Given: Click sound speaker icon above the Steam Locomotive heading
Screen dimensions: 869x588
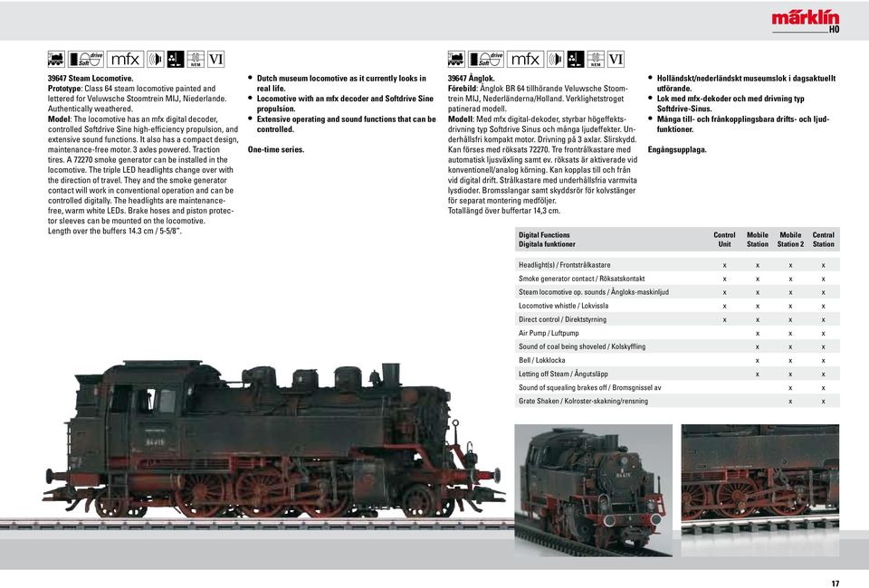Looking at the screenshot, I should click(x=156, y=59).
